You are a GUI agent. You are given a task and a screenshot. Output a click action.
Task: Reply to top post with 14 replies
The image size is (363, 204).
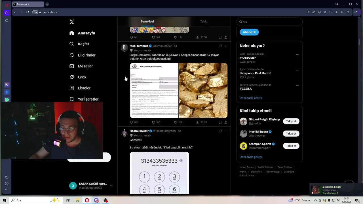pyautogui.click(x=133, y=37)
